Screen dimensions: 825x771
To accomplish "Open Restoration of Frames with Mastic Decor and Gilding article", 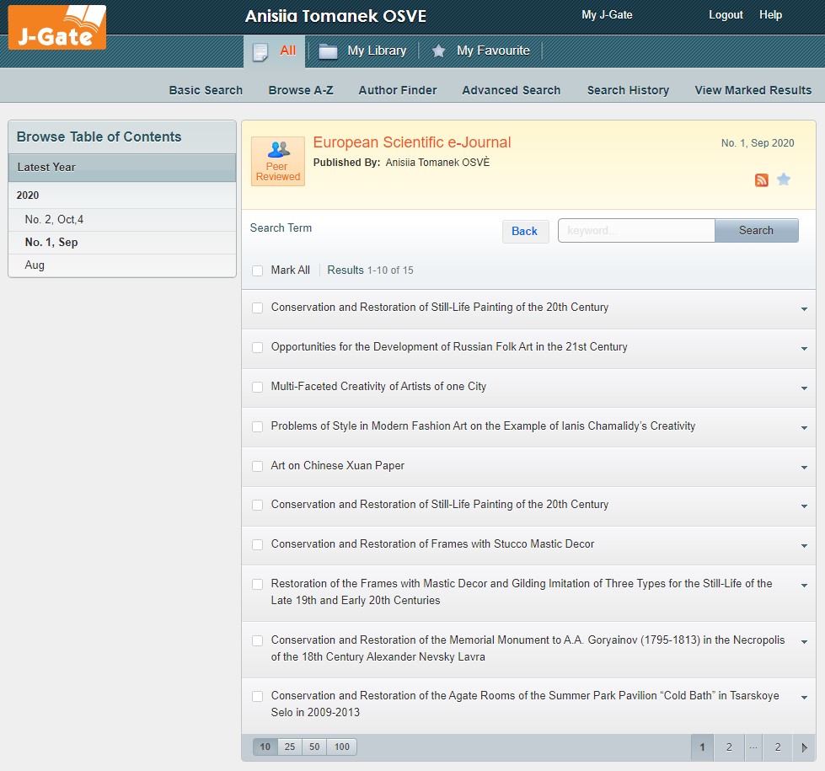I will coord(522,592).
